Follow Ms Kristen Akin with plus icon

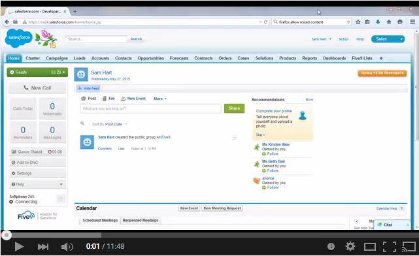pyautogui.click(x=263, y=154)
